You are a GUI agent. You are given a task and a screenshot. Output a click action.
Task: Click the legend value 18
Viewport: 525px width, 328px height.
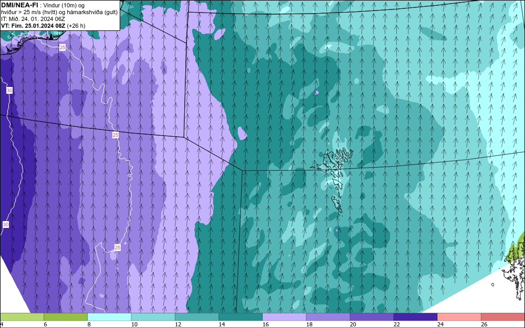click(309, 324)
